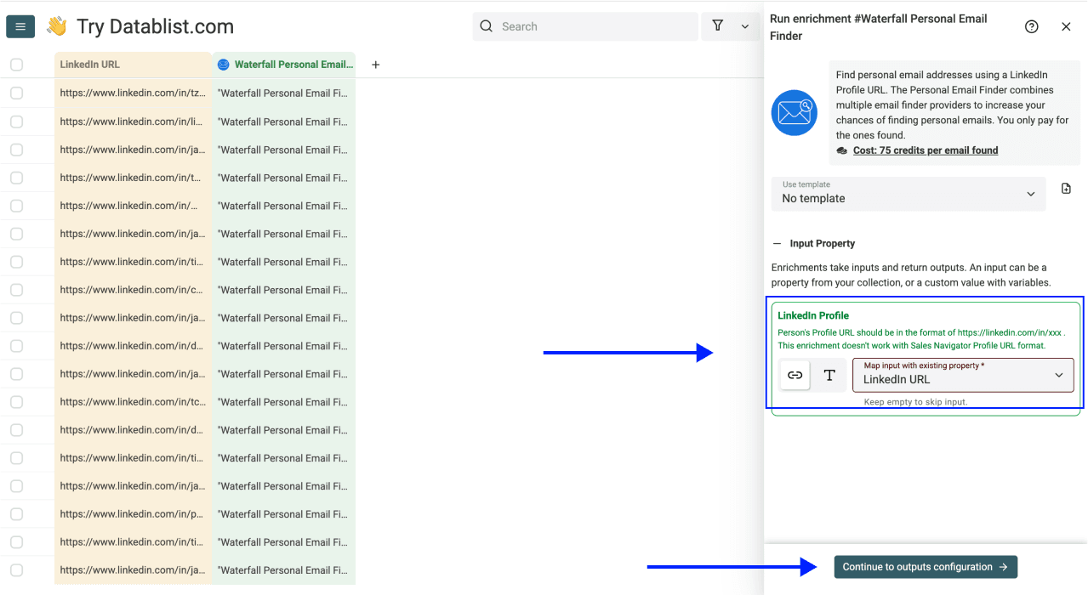Click Continue to outputs configuration

coord(925,566)
